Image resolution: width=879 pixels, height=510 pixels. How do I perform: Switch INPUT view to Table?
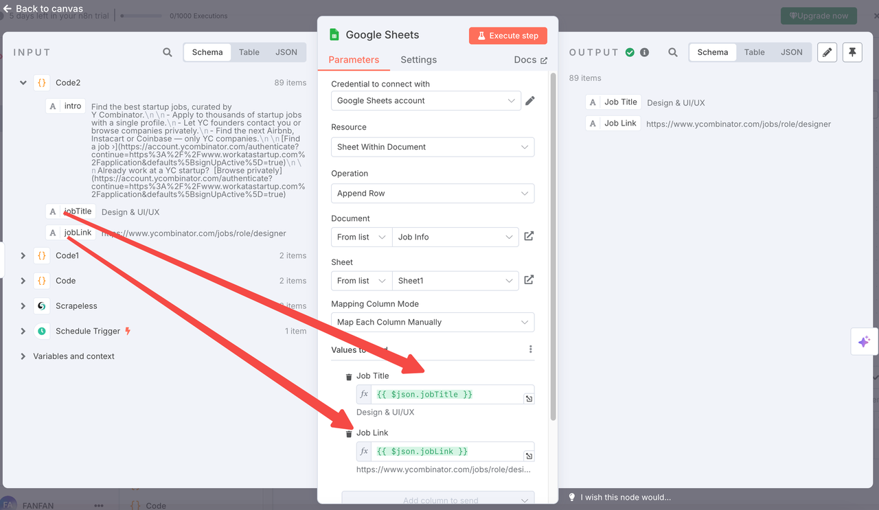pyautogui.click(x=249, y=52)
